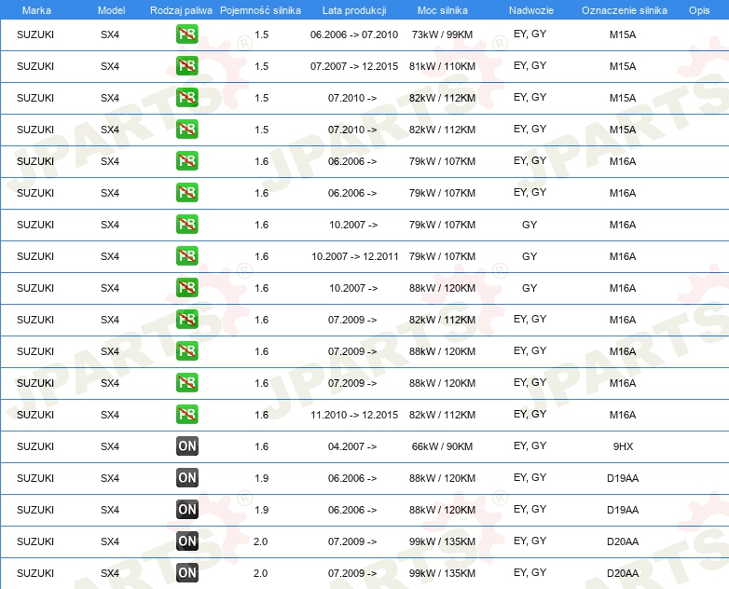
Task: Click the Model column header
Action: [111, 10]
